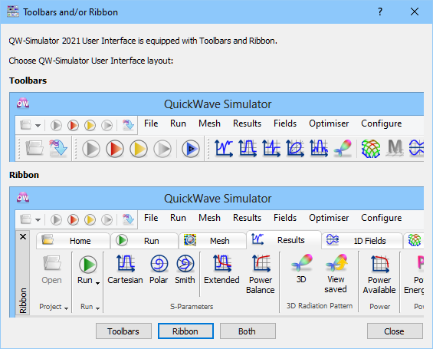Choose the Ribbon layout button

pyautogui.click(x=185, y=331)
